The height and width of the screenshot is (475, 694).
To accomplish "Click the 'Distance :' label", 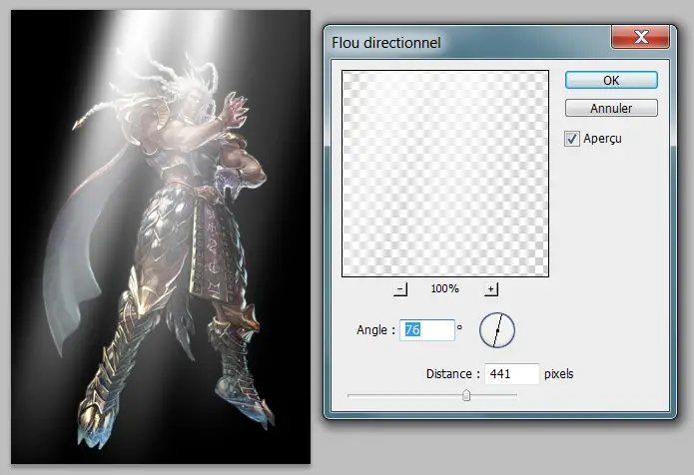I will pyautogui.click(x=452, y=374).
